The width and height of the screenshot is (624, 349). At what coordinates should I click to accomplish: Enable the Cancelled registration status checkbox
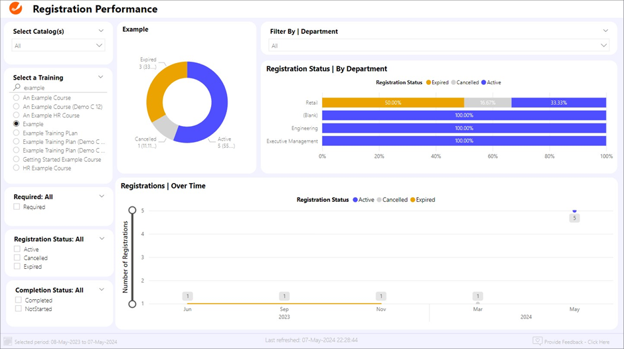(17, 258)
